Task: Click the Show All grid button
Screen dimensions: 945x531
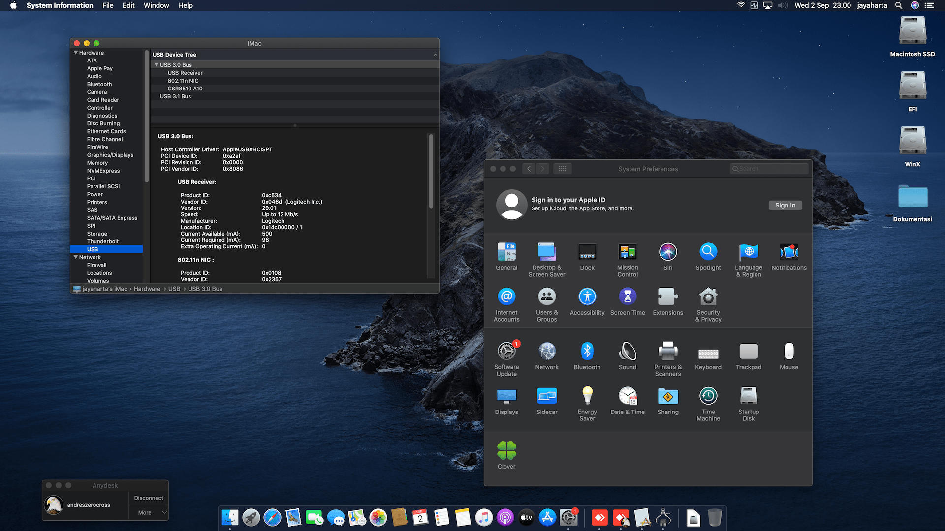Action: pos(562,169)
